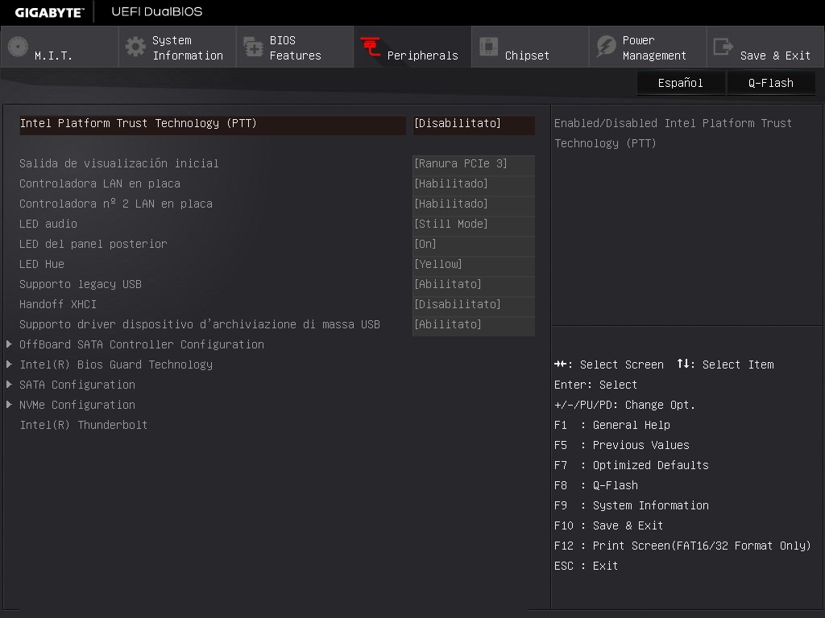Expand OffBoard SATA Controller Configuration submenu
Viewport: 825px width, 618px height.
point(141,344)
